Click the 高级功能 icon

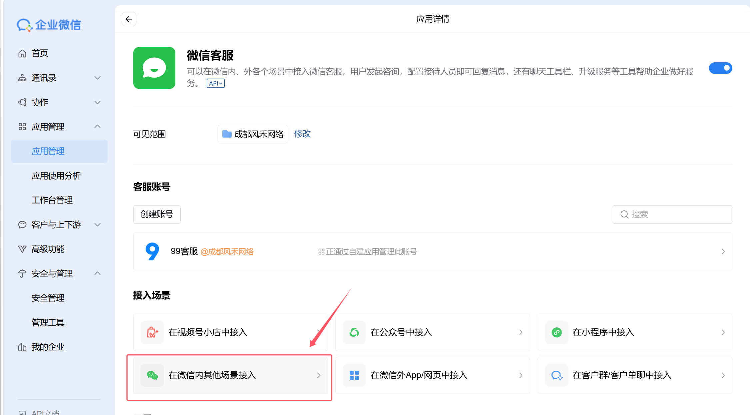(x=22, y=249)
